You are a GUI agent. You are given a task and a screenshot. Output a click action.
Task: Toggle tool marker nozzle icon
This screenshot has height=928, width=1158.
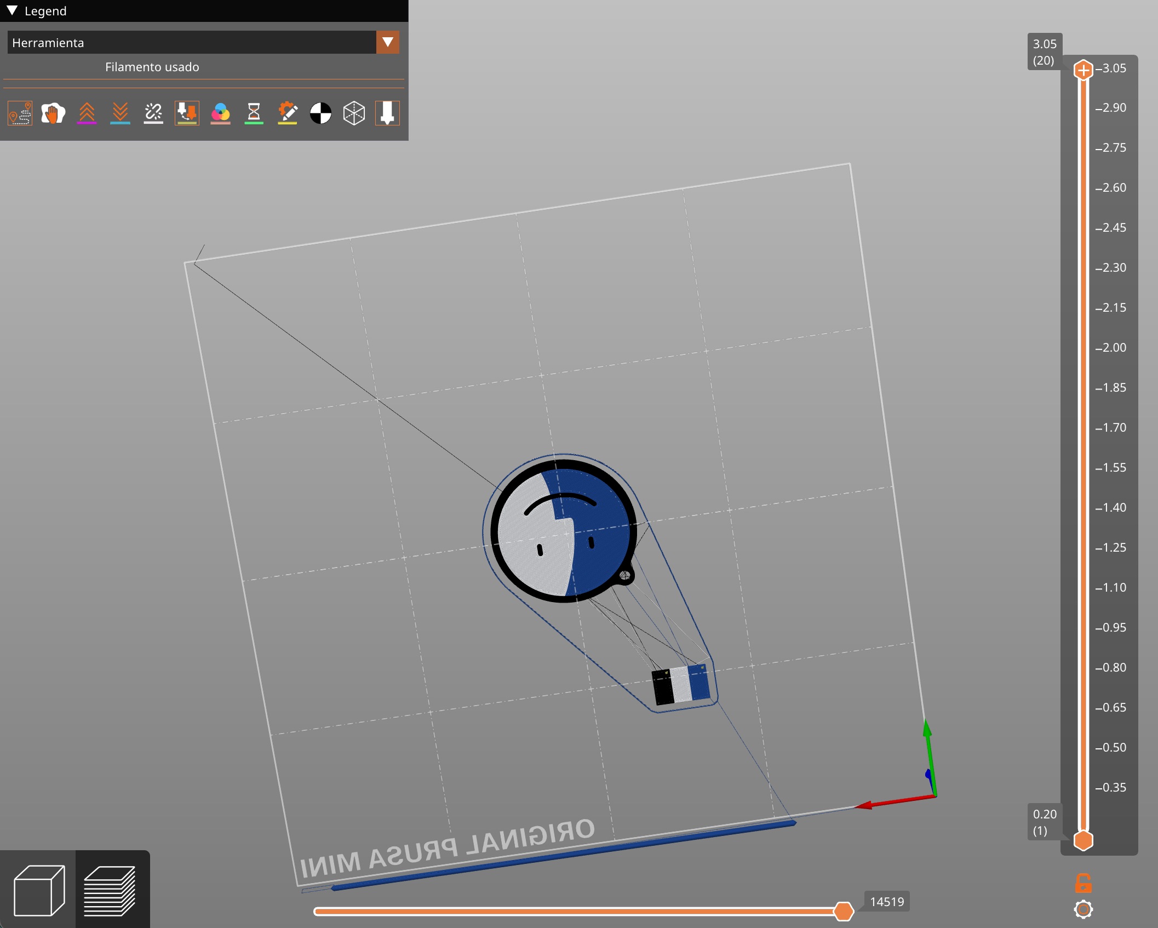point(387,113)
